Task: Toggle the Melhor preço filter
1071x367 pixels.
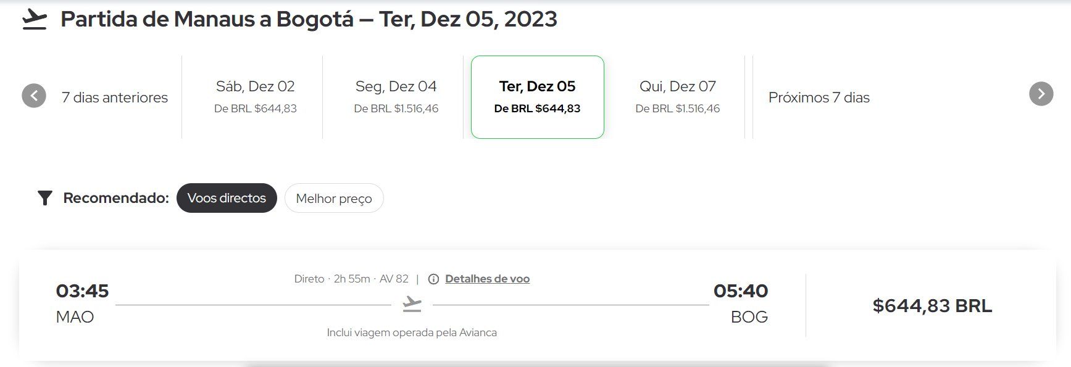Action: pos(334,199)
